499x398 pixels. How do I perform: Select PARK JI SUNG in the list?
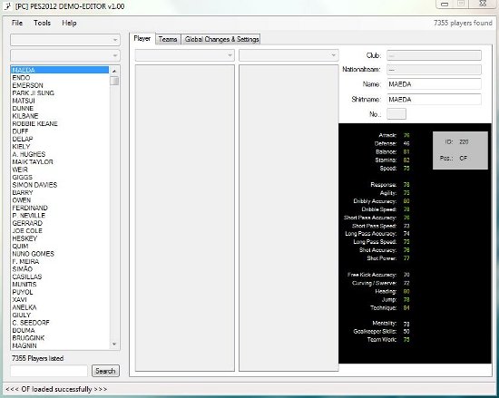[60, 92]
